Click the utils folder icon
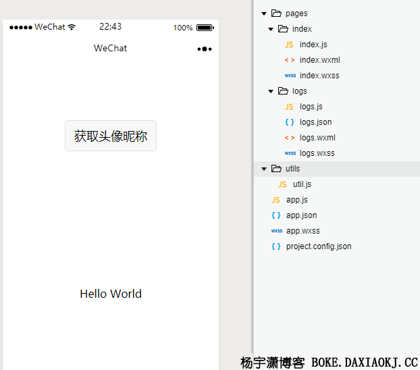This screenshot has width=420, height=370. click(276, 169)
